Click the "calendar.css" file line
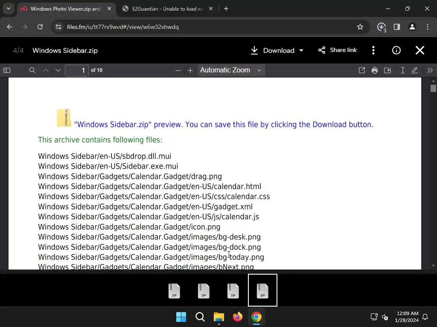 (x=154, y=197)
